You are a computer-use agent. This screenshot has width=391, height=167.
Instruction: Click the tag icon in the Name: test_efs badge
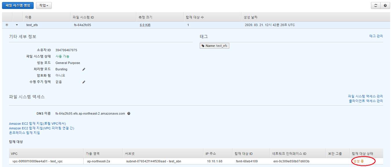pos(203,46)
